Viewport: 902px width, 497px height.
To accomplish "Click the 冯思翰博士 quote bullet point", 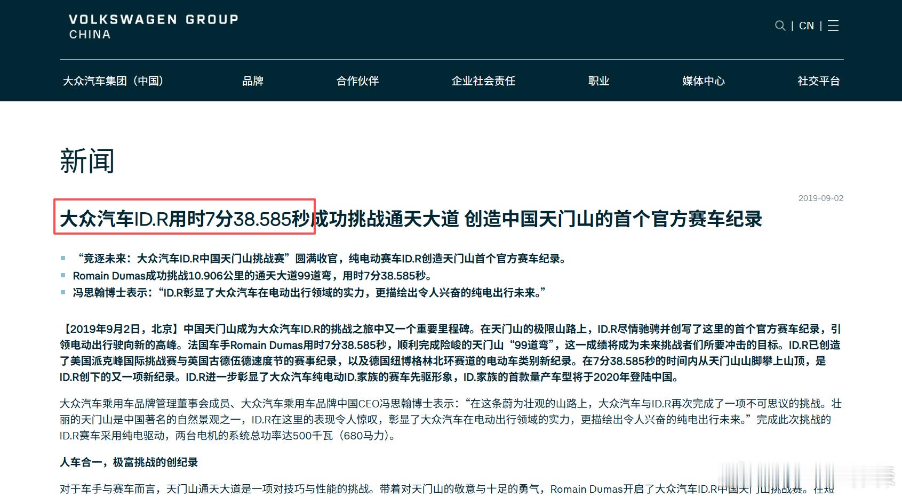I will [309, 293].
